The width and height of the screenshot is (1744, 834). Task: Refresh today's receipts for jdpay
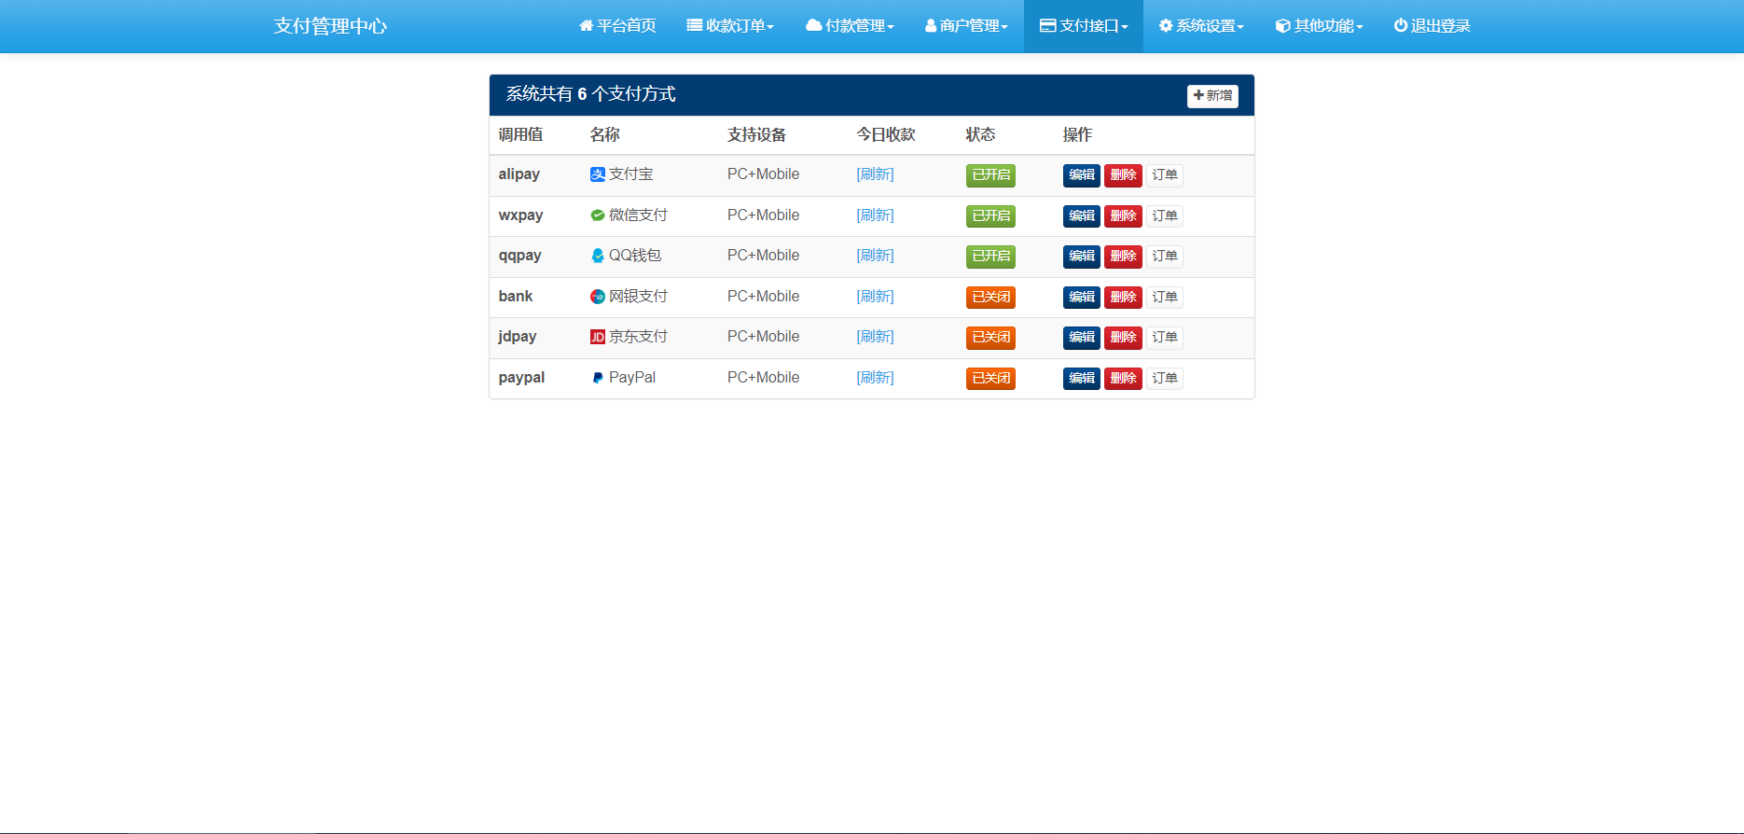[x=875, y=337]
